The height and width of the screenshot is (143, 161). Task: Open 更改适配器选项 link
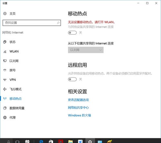[78, 100]
